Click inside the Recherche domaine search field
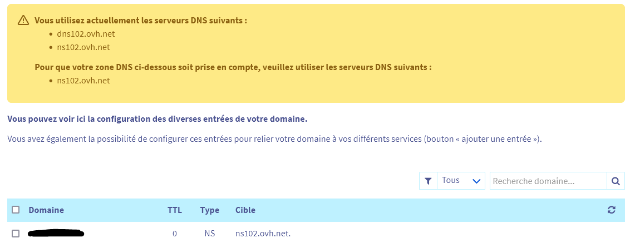Screen dimensions: 630x243 [x=548, y=181]
